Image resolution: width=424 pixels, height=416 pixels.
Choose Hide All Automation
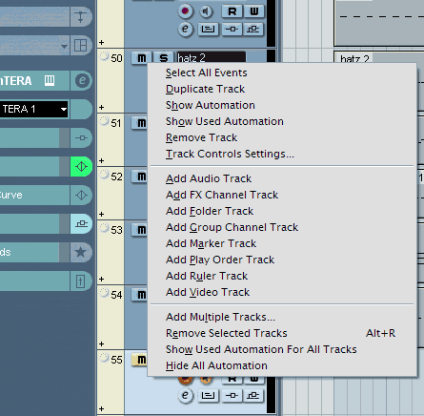[216, 365]
